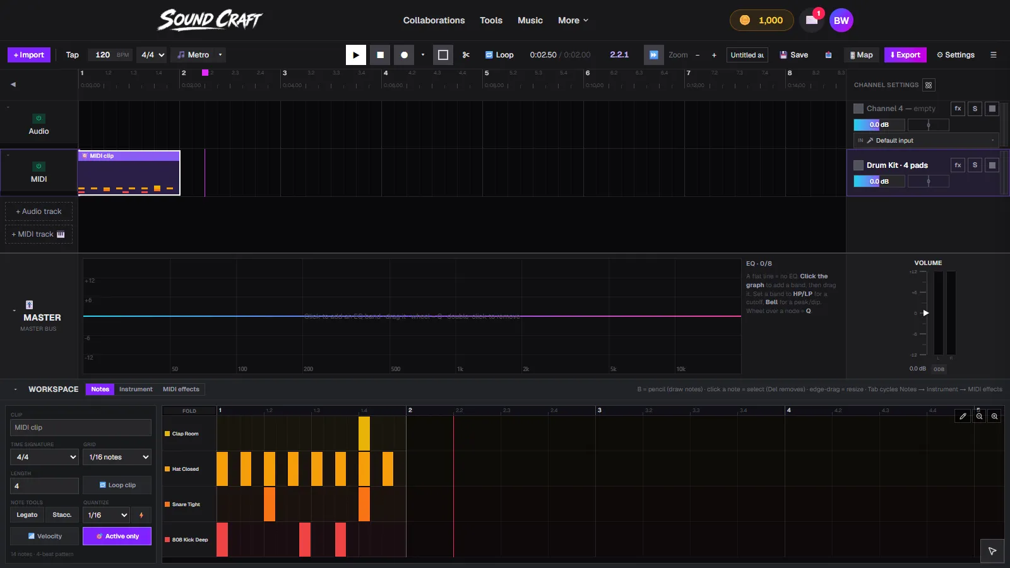Save the project
The height and width of the screenshot is (568, 1010).
(794, 55)
